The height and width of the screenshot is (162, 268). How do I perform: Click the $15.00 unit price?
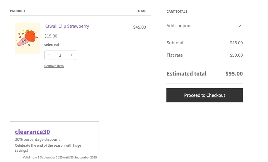(x=51, y=36)
